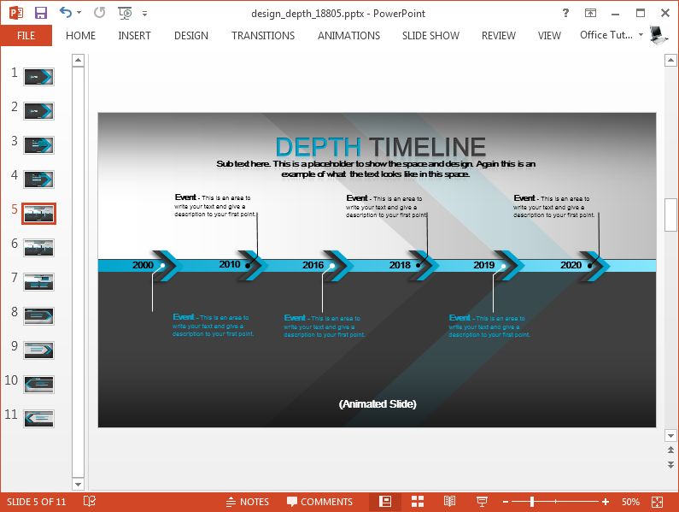
Task: Zoom out with the minus button
Action: [506, 502]
